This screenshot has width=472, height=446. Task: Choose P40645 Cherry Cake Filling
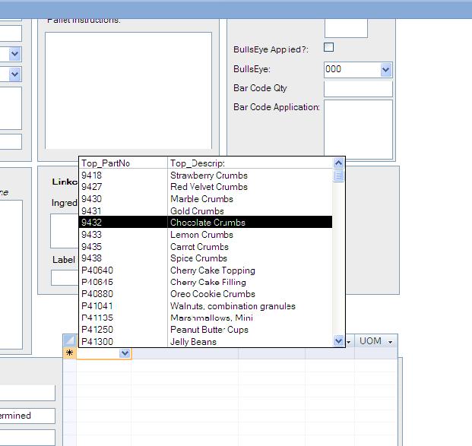click(205, 282)
